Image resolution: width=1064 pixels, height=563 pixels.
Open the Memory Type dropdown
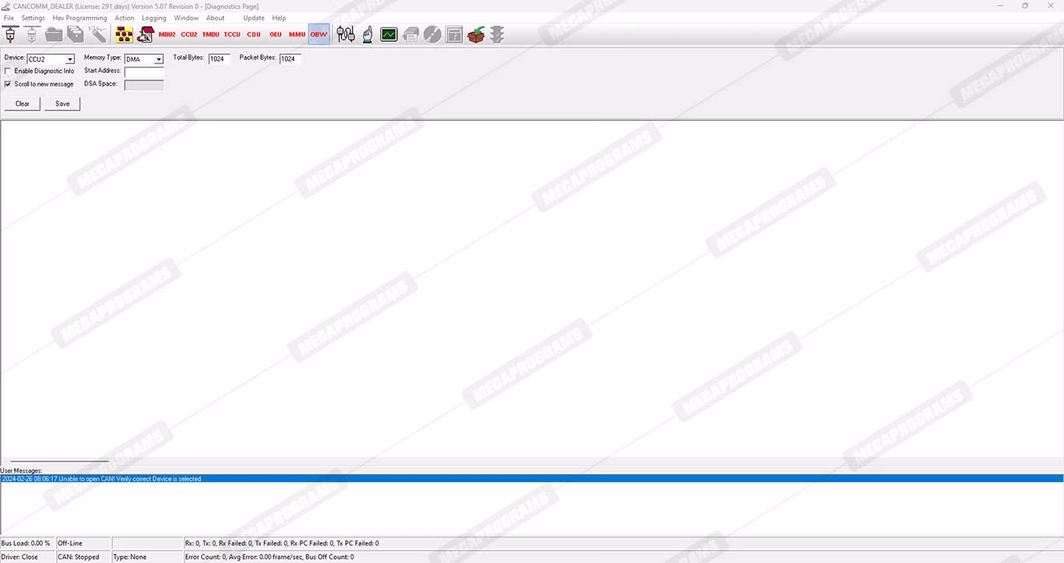pyautogui.click(x=159, y=59)
